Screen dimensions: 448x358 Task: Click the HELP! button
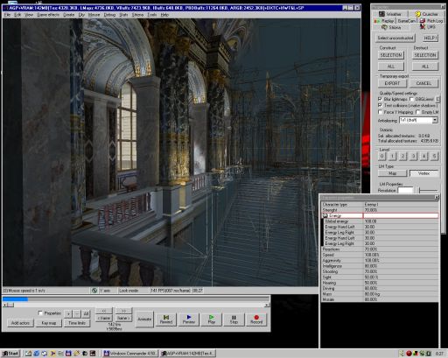430,38
